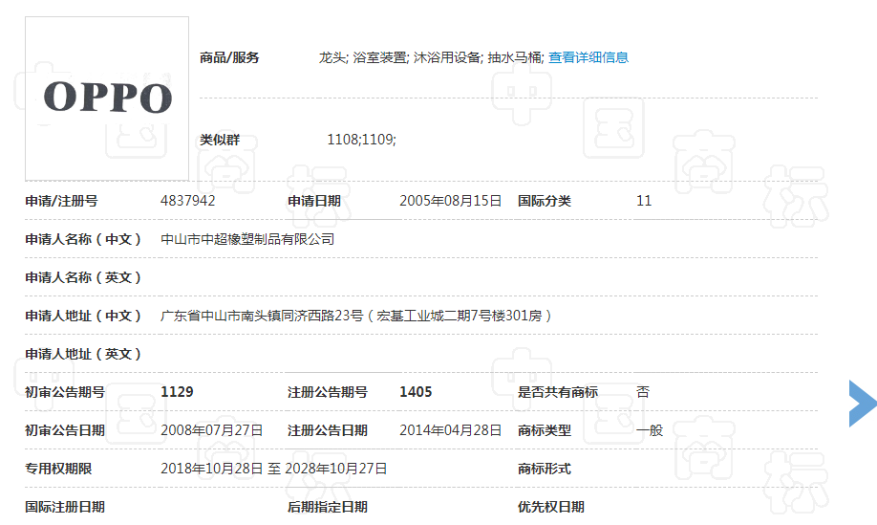Click the blue next arrow
This screenshot has height=525, width=877.
pos(863,404)
